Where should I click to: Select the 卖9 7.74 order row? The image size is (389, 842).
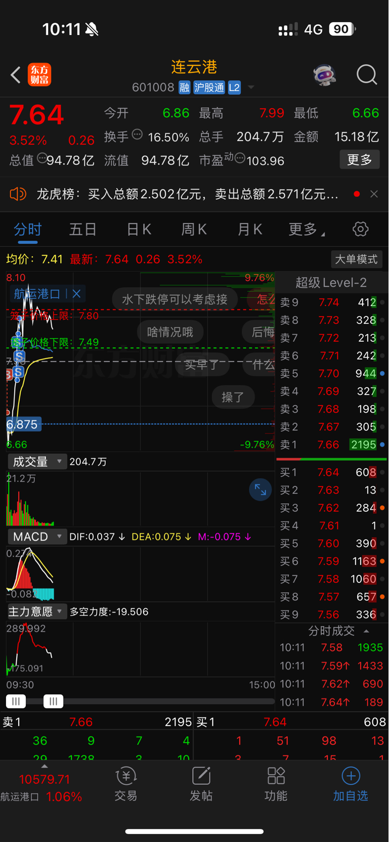coord(332,302)
